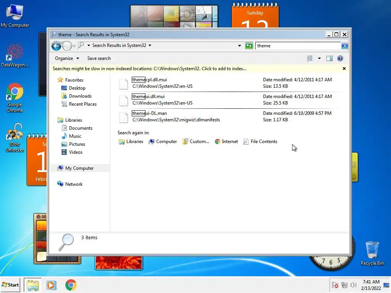
Task: Click Save search
Action: (99, 58)
